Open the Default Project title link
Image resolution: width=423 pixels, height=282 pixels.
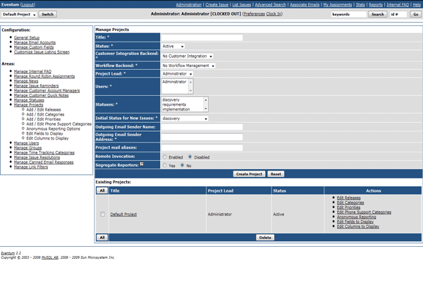tap(123, 214)
